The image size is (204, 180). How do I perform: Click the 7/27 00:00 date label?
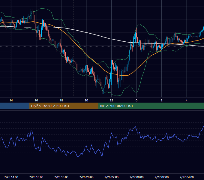tap(136, 177)
